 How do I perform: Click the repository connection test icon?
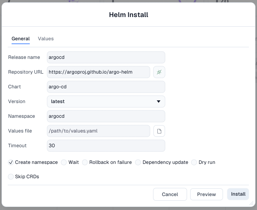pyautogui.click(x=159, y=72)
